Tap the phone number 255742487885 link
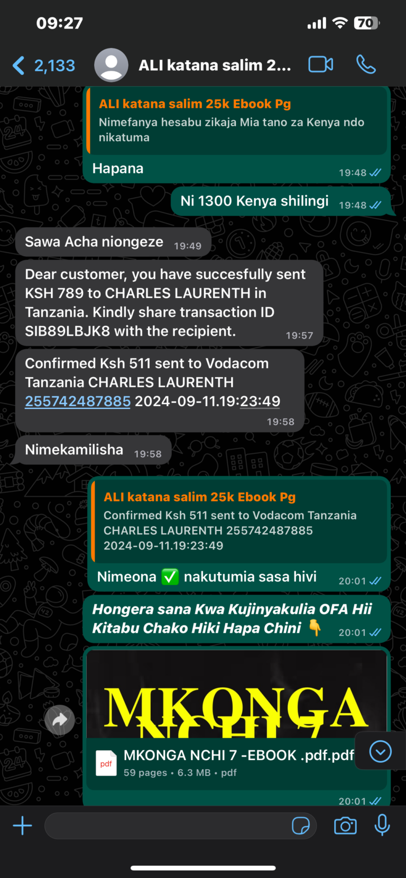Viewport: 406px width, 878px height. [78, 401]
